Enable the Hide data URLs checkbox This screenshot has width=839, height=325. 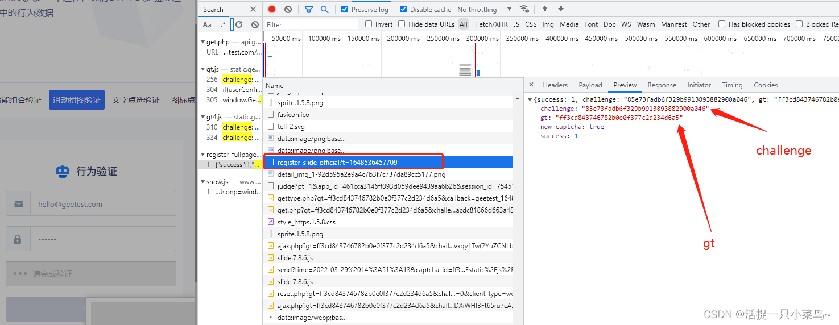[x=402, y=24]
